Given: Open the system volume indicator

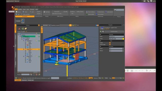Looking at the screenshot, I should pyautogui.click(x=145, y=1).
